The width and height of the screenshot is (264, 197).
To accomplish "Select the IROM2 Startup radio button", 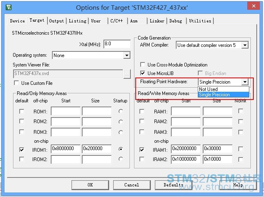I will click(x=121, y=159).
